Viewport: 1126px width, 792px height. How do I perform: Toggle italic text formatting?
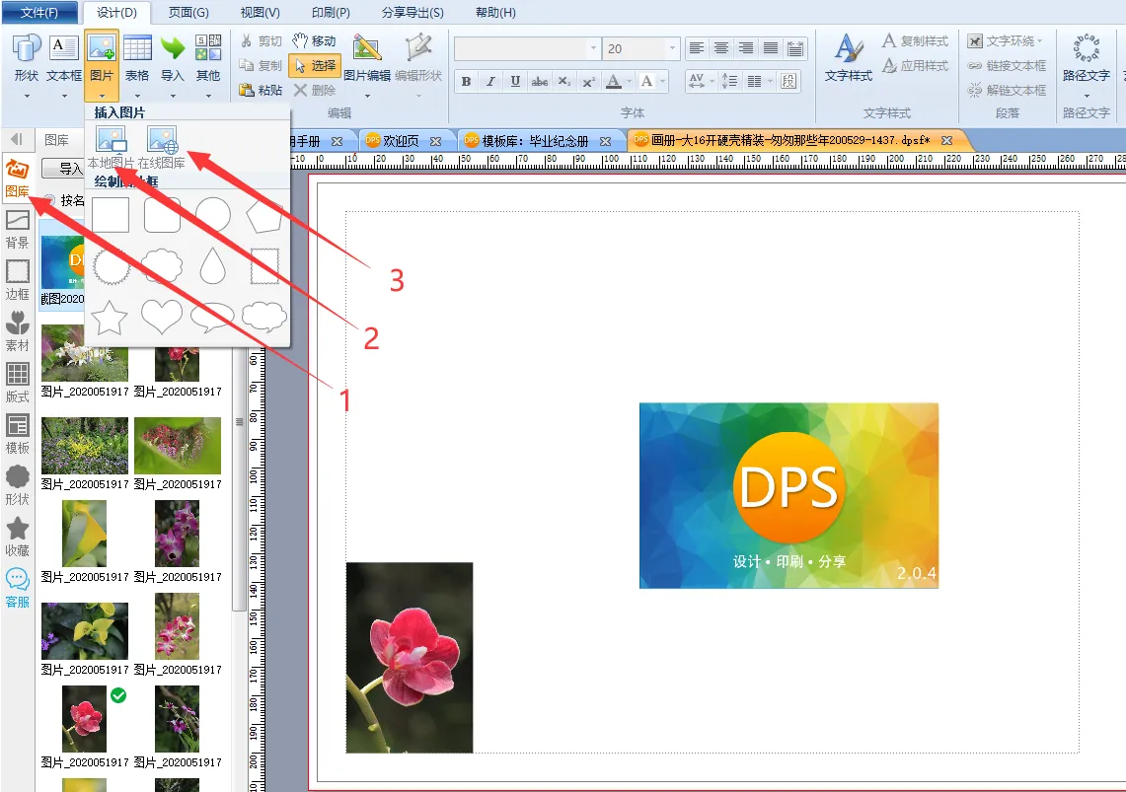490,81
